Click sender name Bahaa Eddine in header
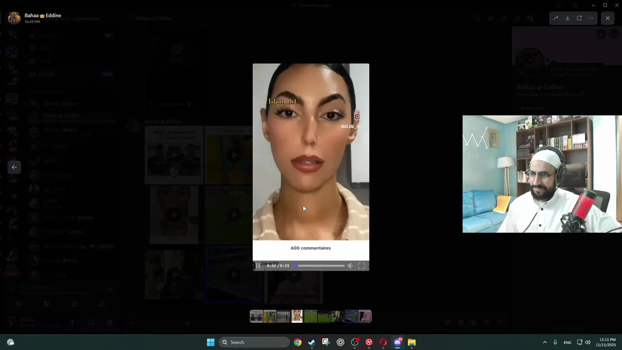Screen dimensions: 622x350 point(43,16)
